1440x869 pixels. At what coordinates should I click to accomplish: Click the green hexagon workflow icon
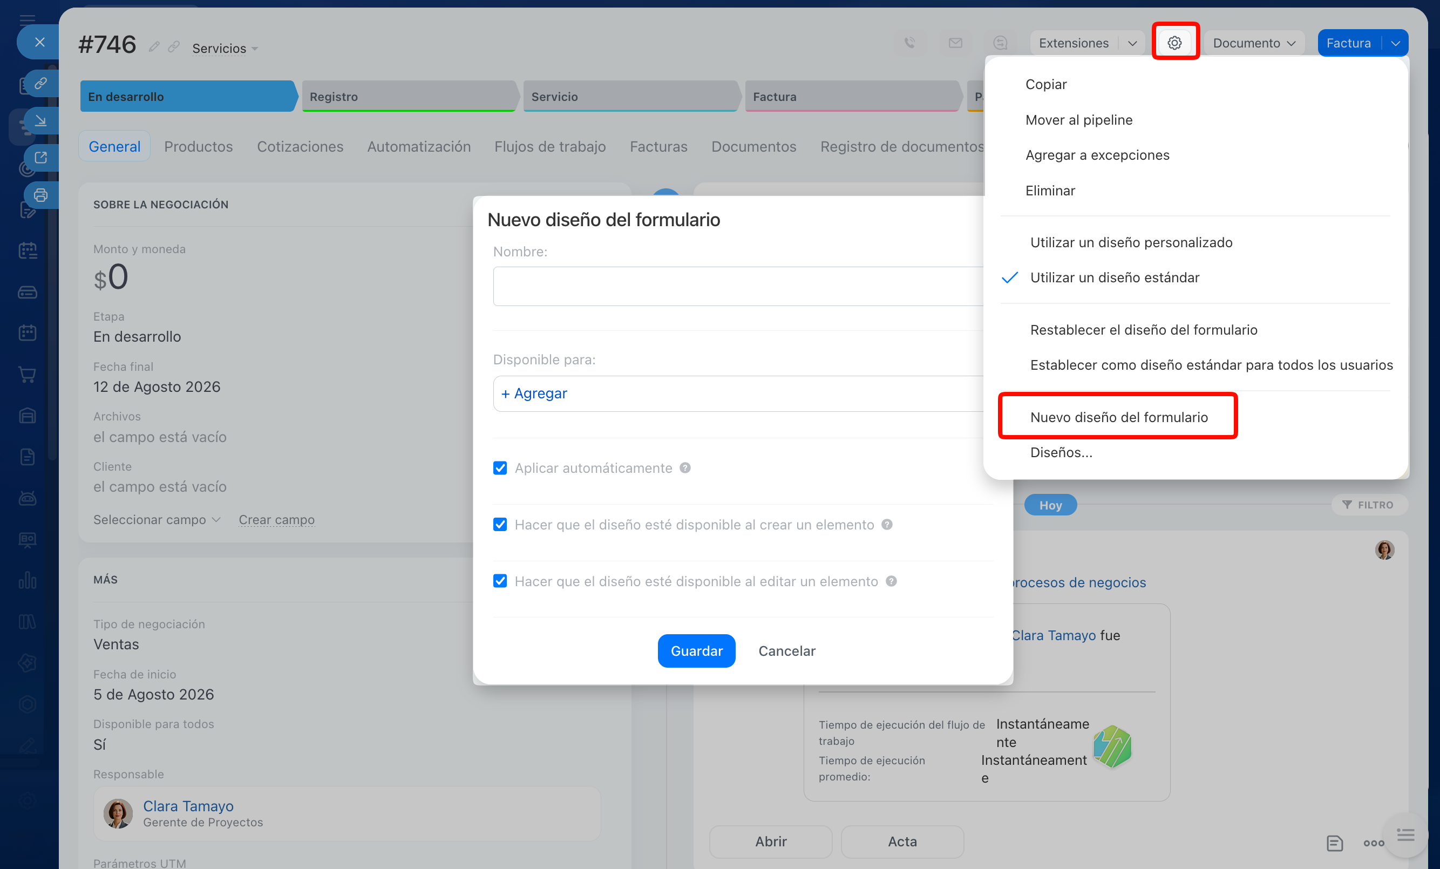[1112, 746]
